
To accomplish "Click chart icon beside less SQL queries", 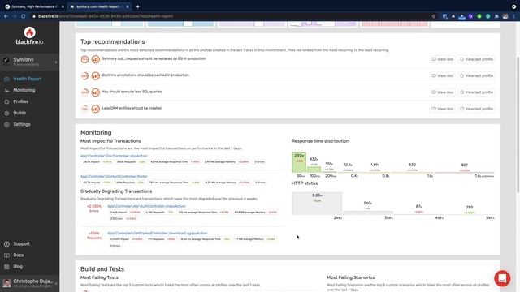I will (96, 92).
